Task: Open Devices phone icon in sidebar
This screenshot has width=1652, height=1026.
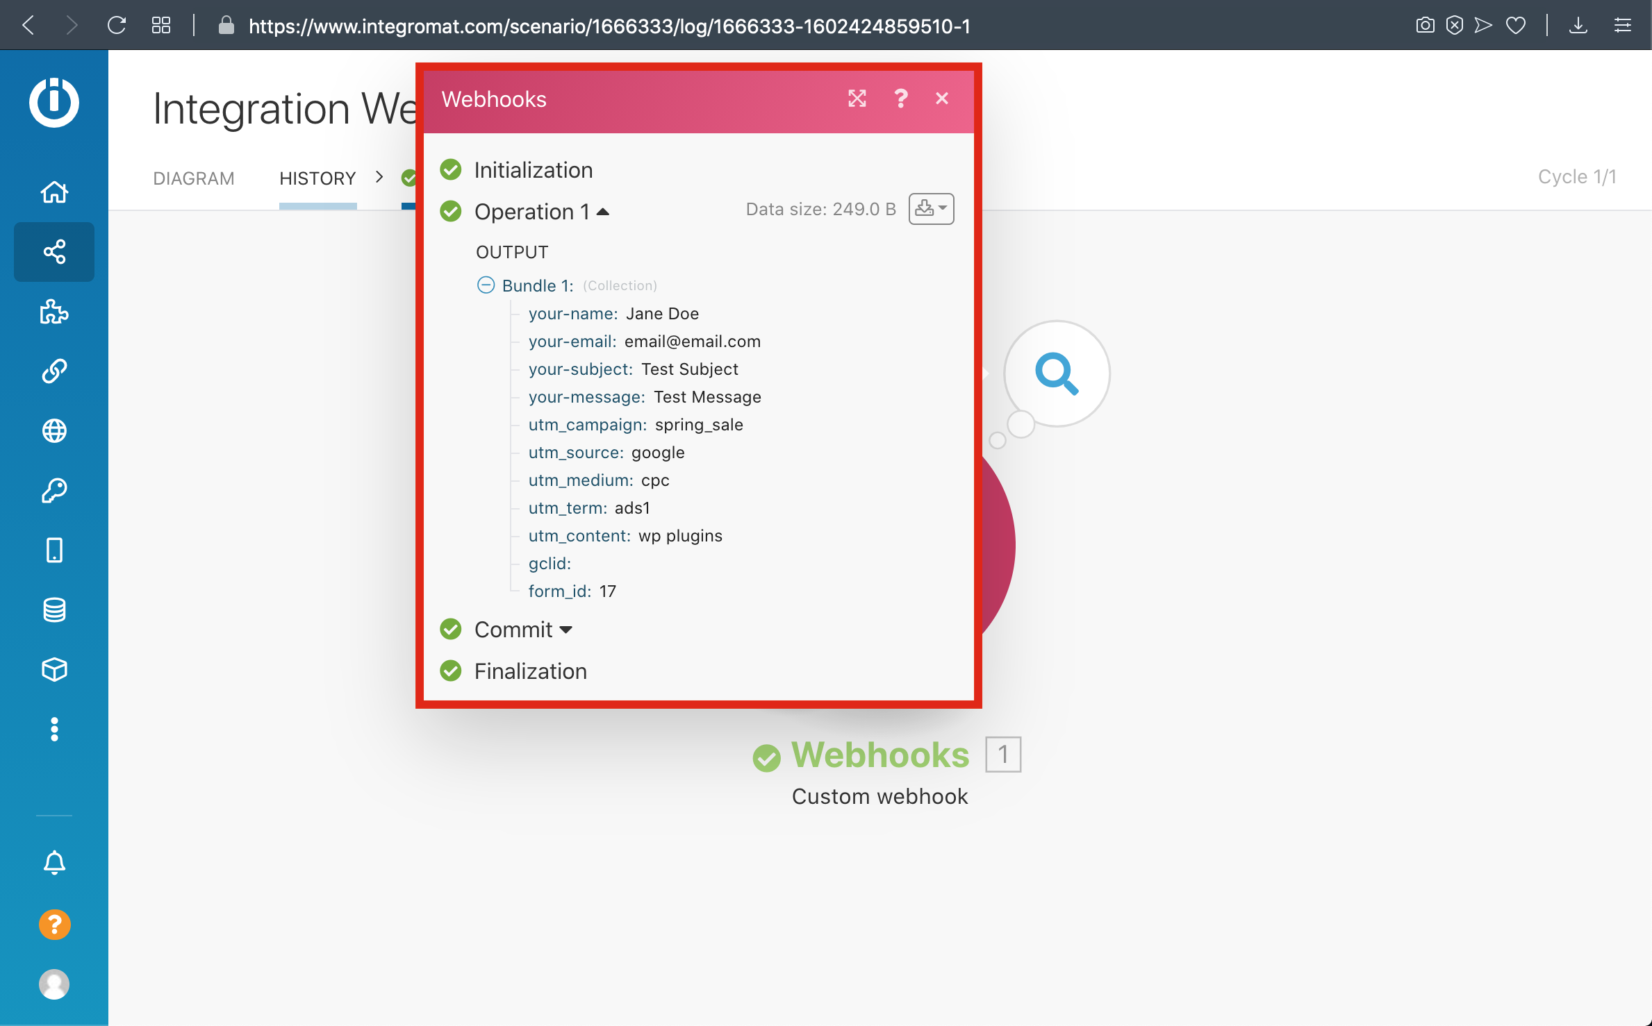Action: click(54, 550)
